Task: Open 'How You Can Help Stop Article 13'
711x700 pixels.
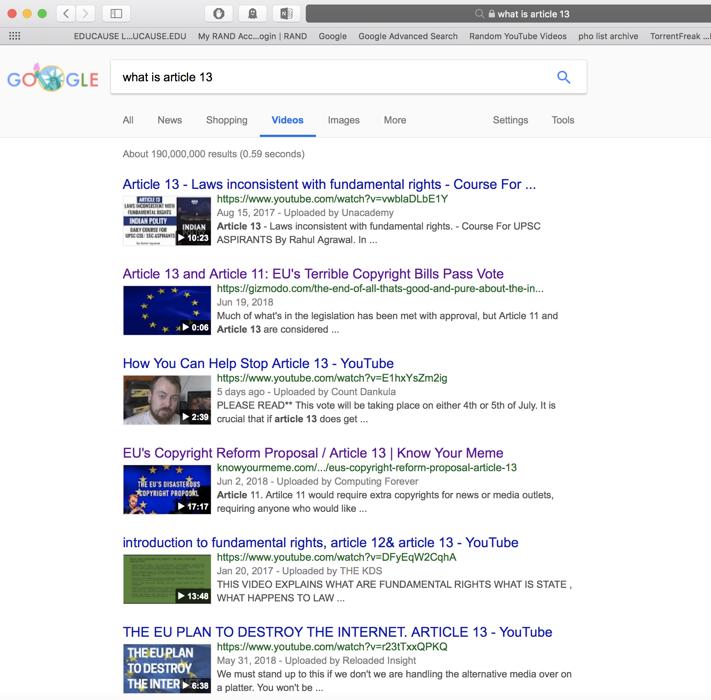Action: click(258, 364)
